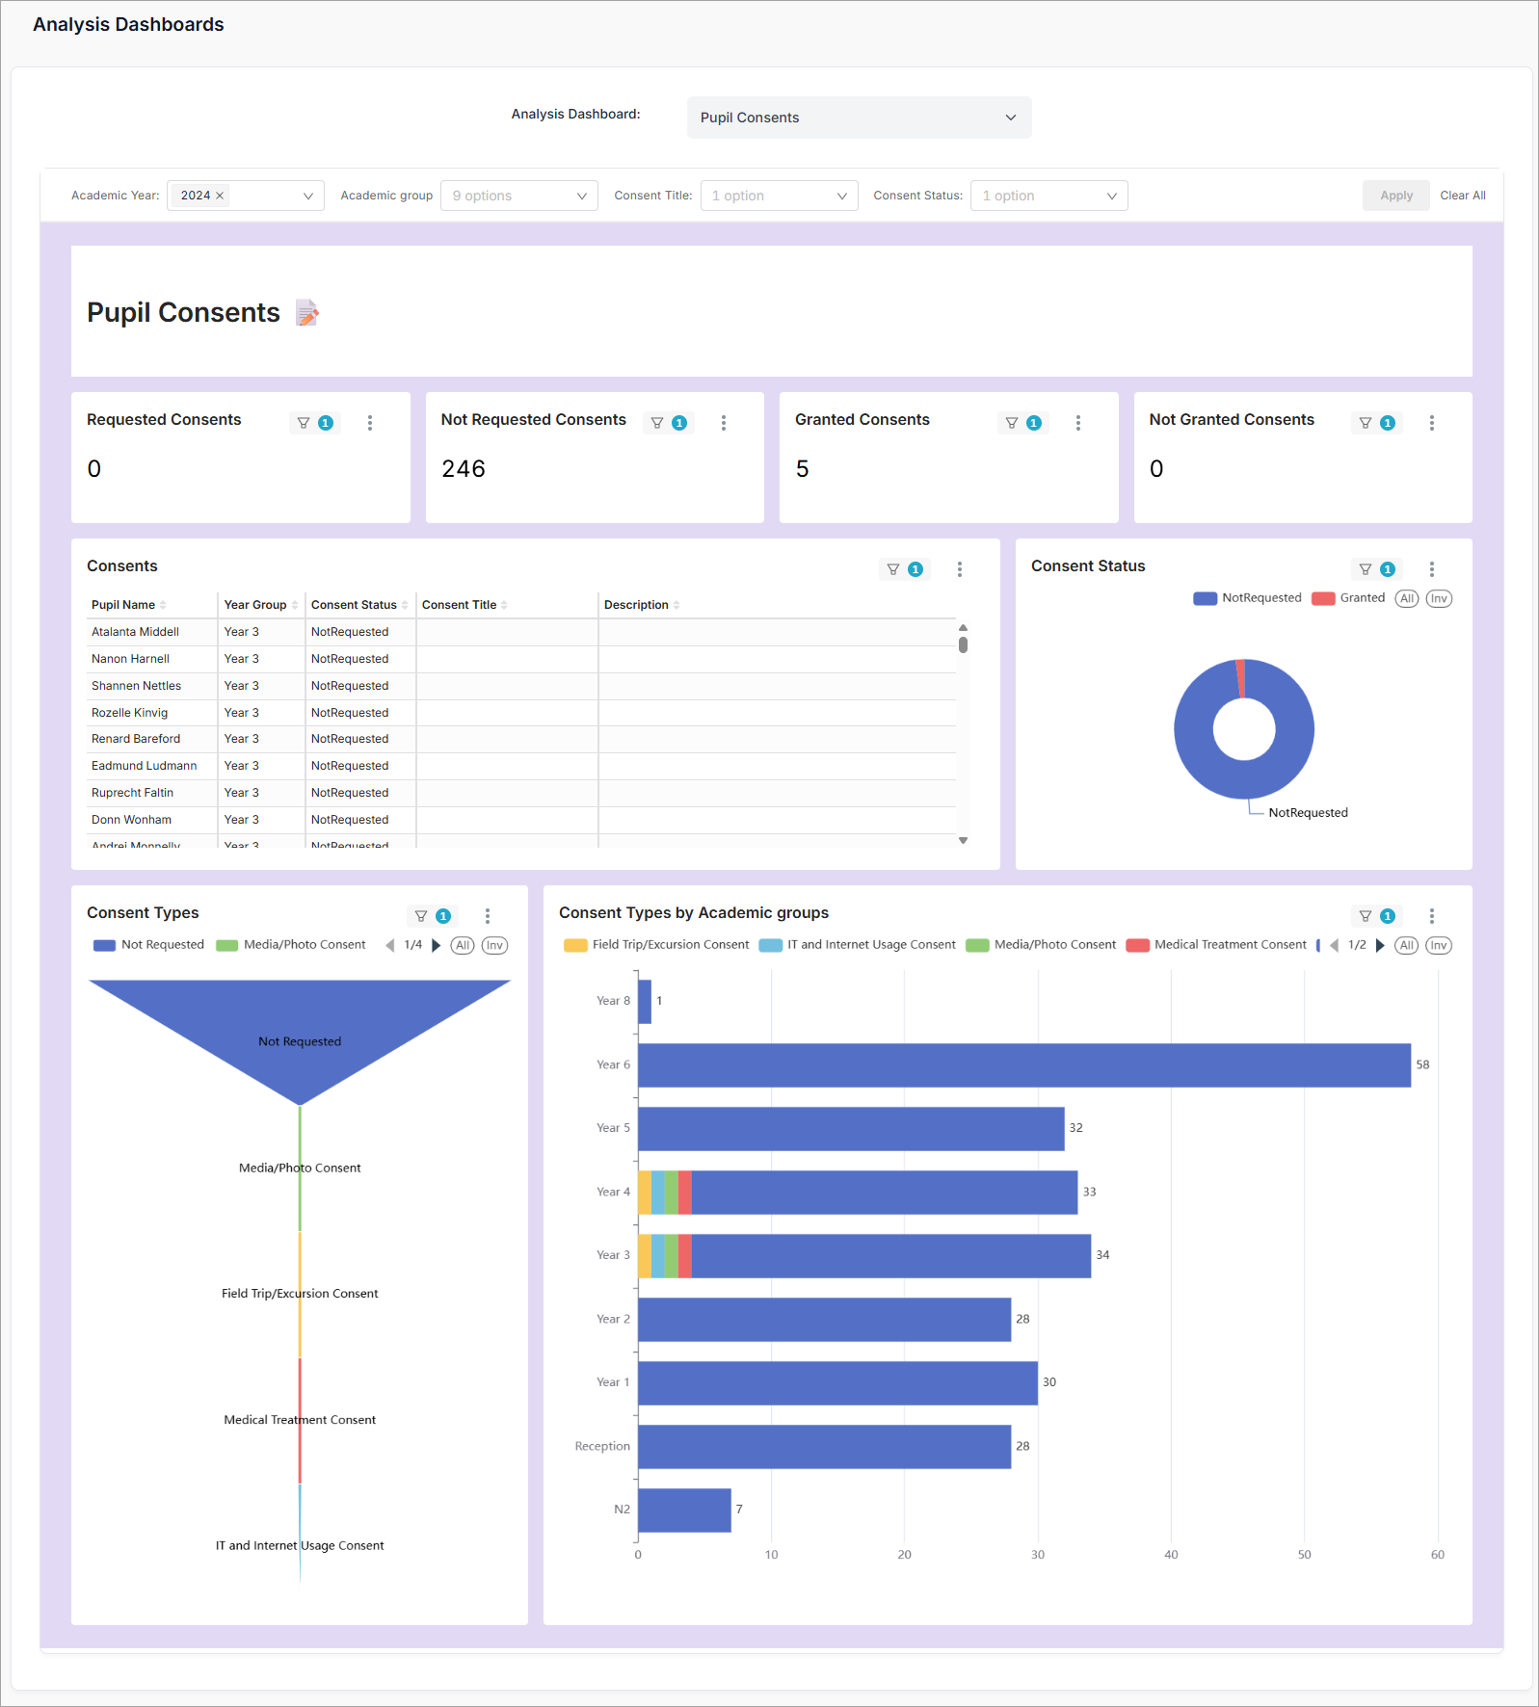Open the Not Requested Consents options menu

point(724,423)
